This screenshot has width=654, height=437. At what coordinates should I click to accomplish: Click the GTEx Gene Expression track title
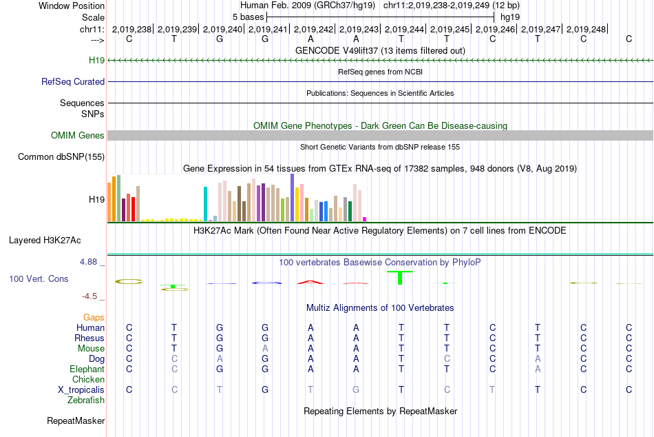380,168
